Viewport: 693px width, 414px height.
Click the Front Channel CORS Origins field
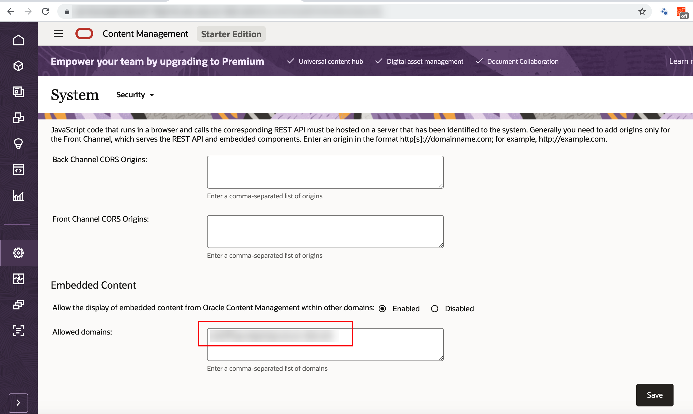point(325,231)
